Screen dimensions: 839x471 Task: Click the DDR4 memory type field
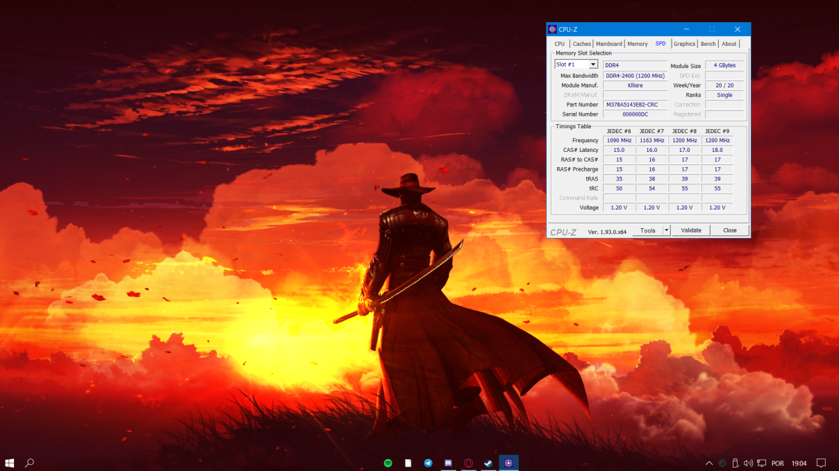635,65
